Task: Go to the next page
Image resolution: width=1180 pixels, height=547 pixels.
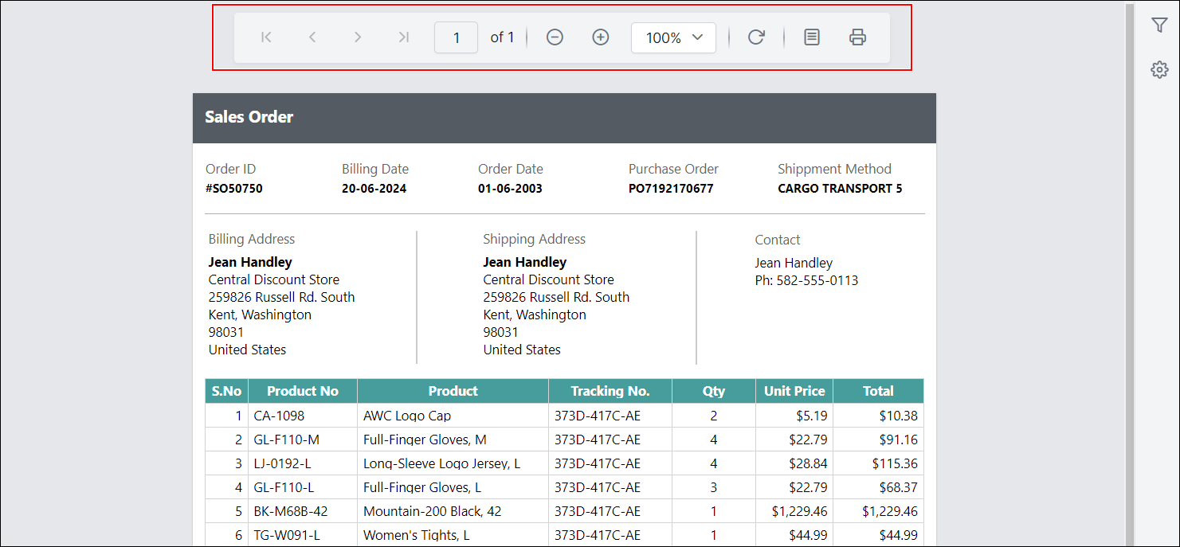Action: [358, 37]
